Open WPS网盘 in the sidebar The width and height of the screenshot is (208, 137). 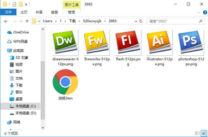[x=17, y=42]
